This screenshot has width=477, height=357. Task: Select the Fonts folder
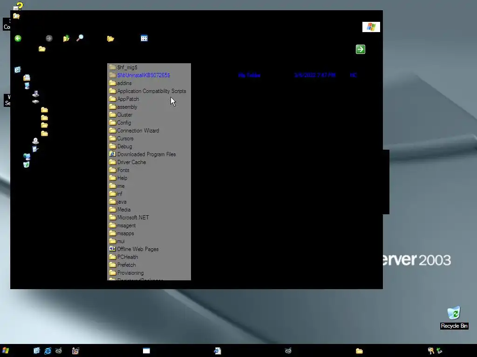tap(119, 170)
